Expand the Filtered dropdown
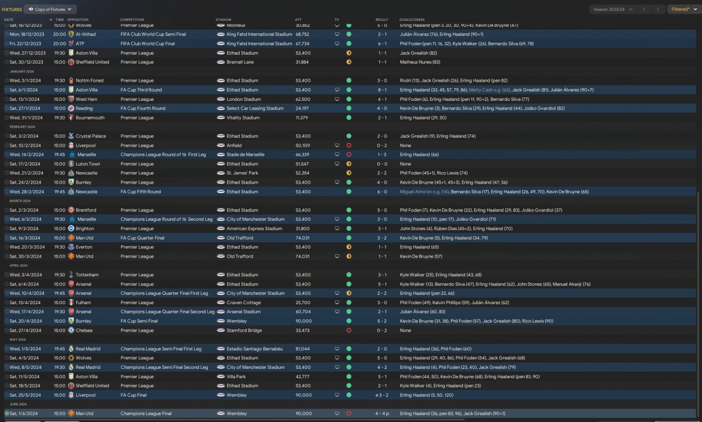Screen dimensions: 702x422 [683, 9]
